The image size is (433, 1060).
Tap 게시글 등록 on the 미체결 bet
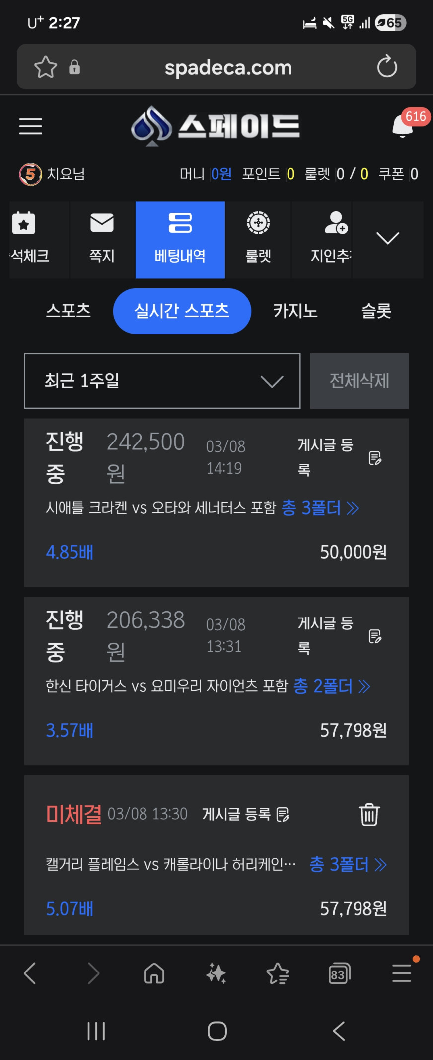[x=246, y=814]
